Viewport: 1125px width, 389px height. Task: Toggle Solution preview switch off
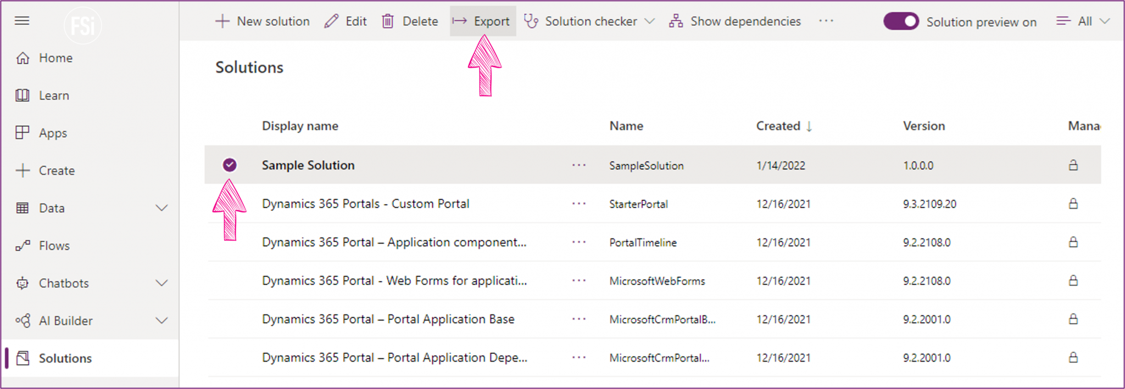(901, 21)
